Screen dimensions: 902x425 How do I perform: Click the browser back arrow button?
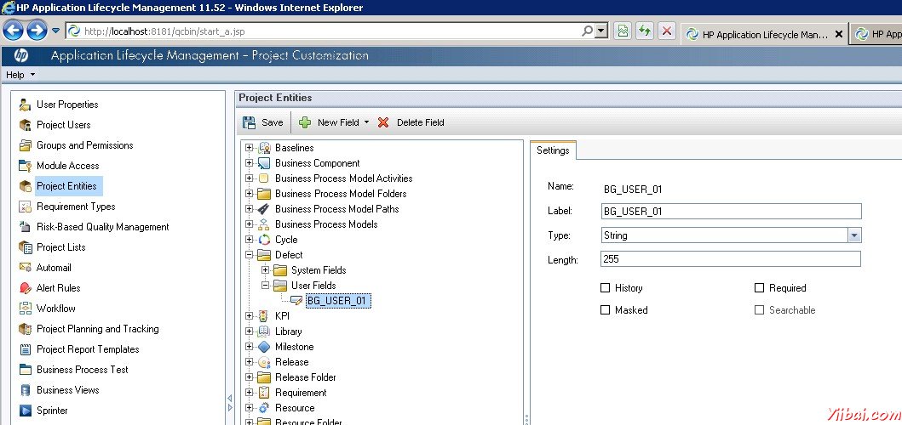(x=13, y=31)
